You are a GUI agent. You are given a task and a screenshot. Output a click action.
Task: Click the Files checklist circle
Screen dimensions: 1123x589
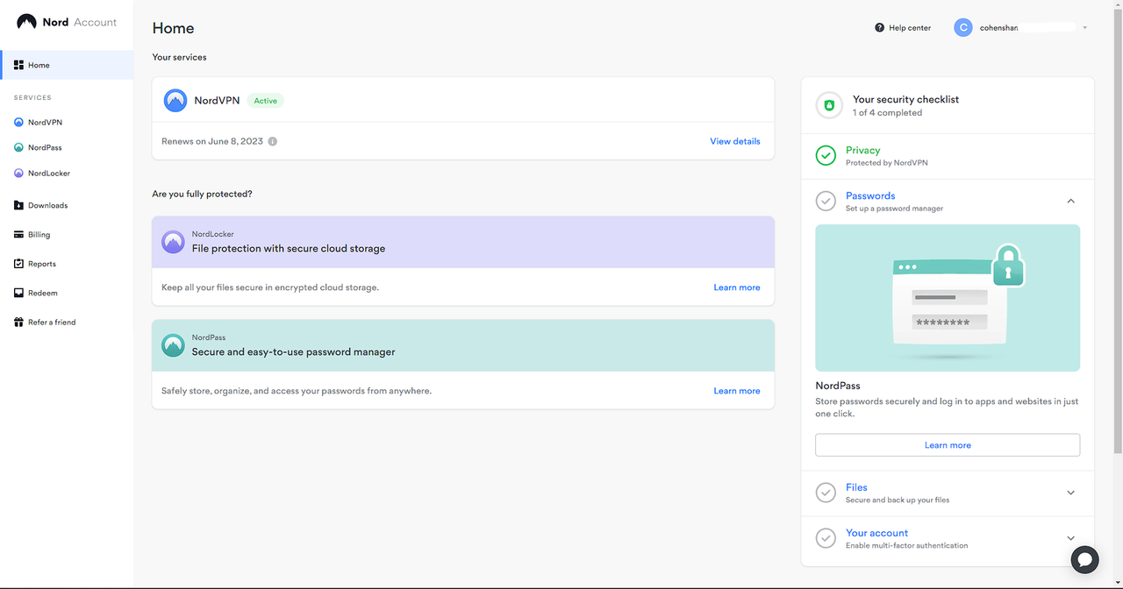pos(826,493)
